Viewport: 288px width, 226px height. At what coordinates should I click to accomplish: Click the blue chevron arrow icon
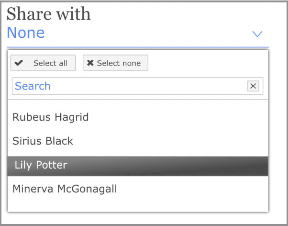pyautogui.click(x=257, y=34)
